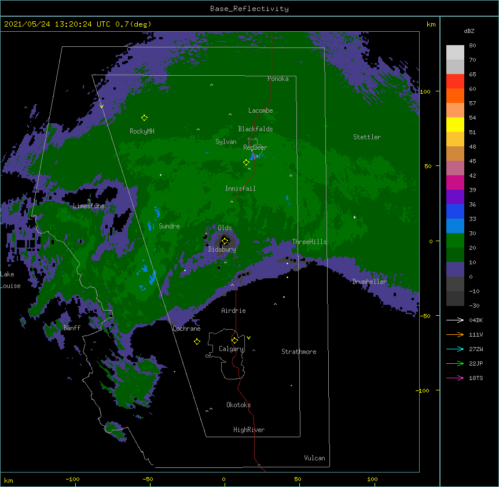Click the Banff label
Viewport: 499px width, 487px height.
[x=72, y=328]
